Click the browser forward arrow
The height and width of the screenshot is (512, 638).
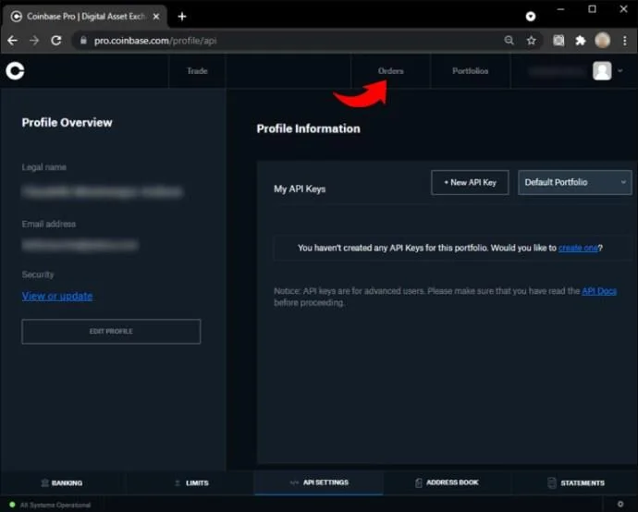tap(34, 41)
